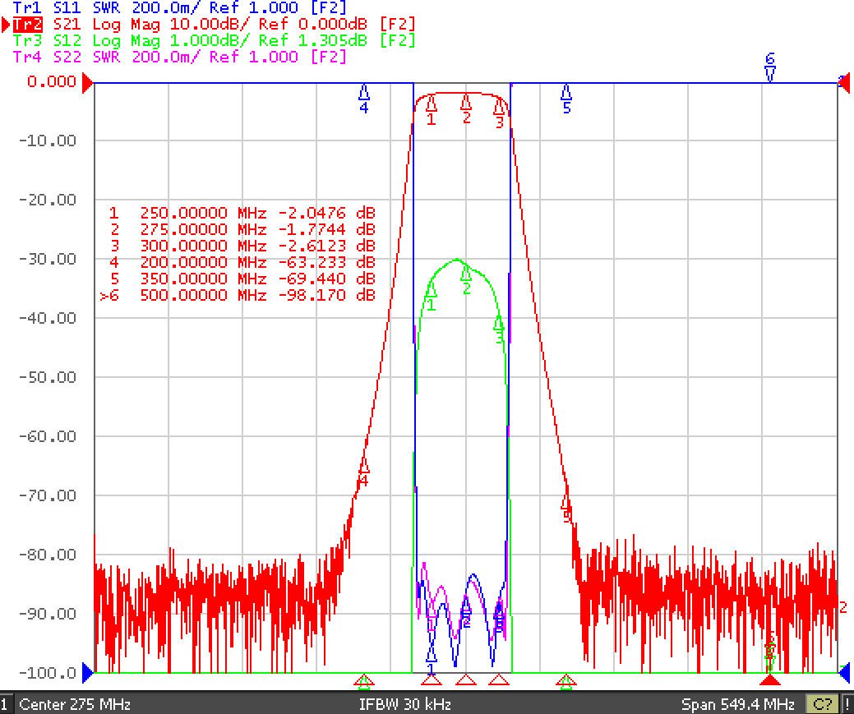854x714 pixels.
Task: Select red marker 1 on S21 trace
Action: pos(431,109)
